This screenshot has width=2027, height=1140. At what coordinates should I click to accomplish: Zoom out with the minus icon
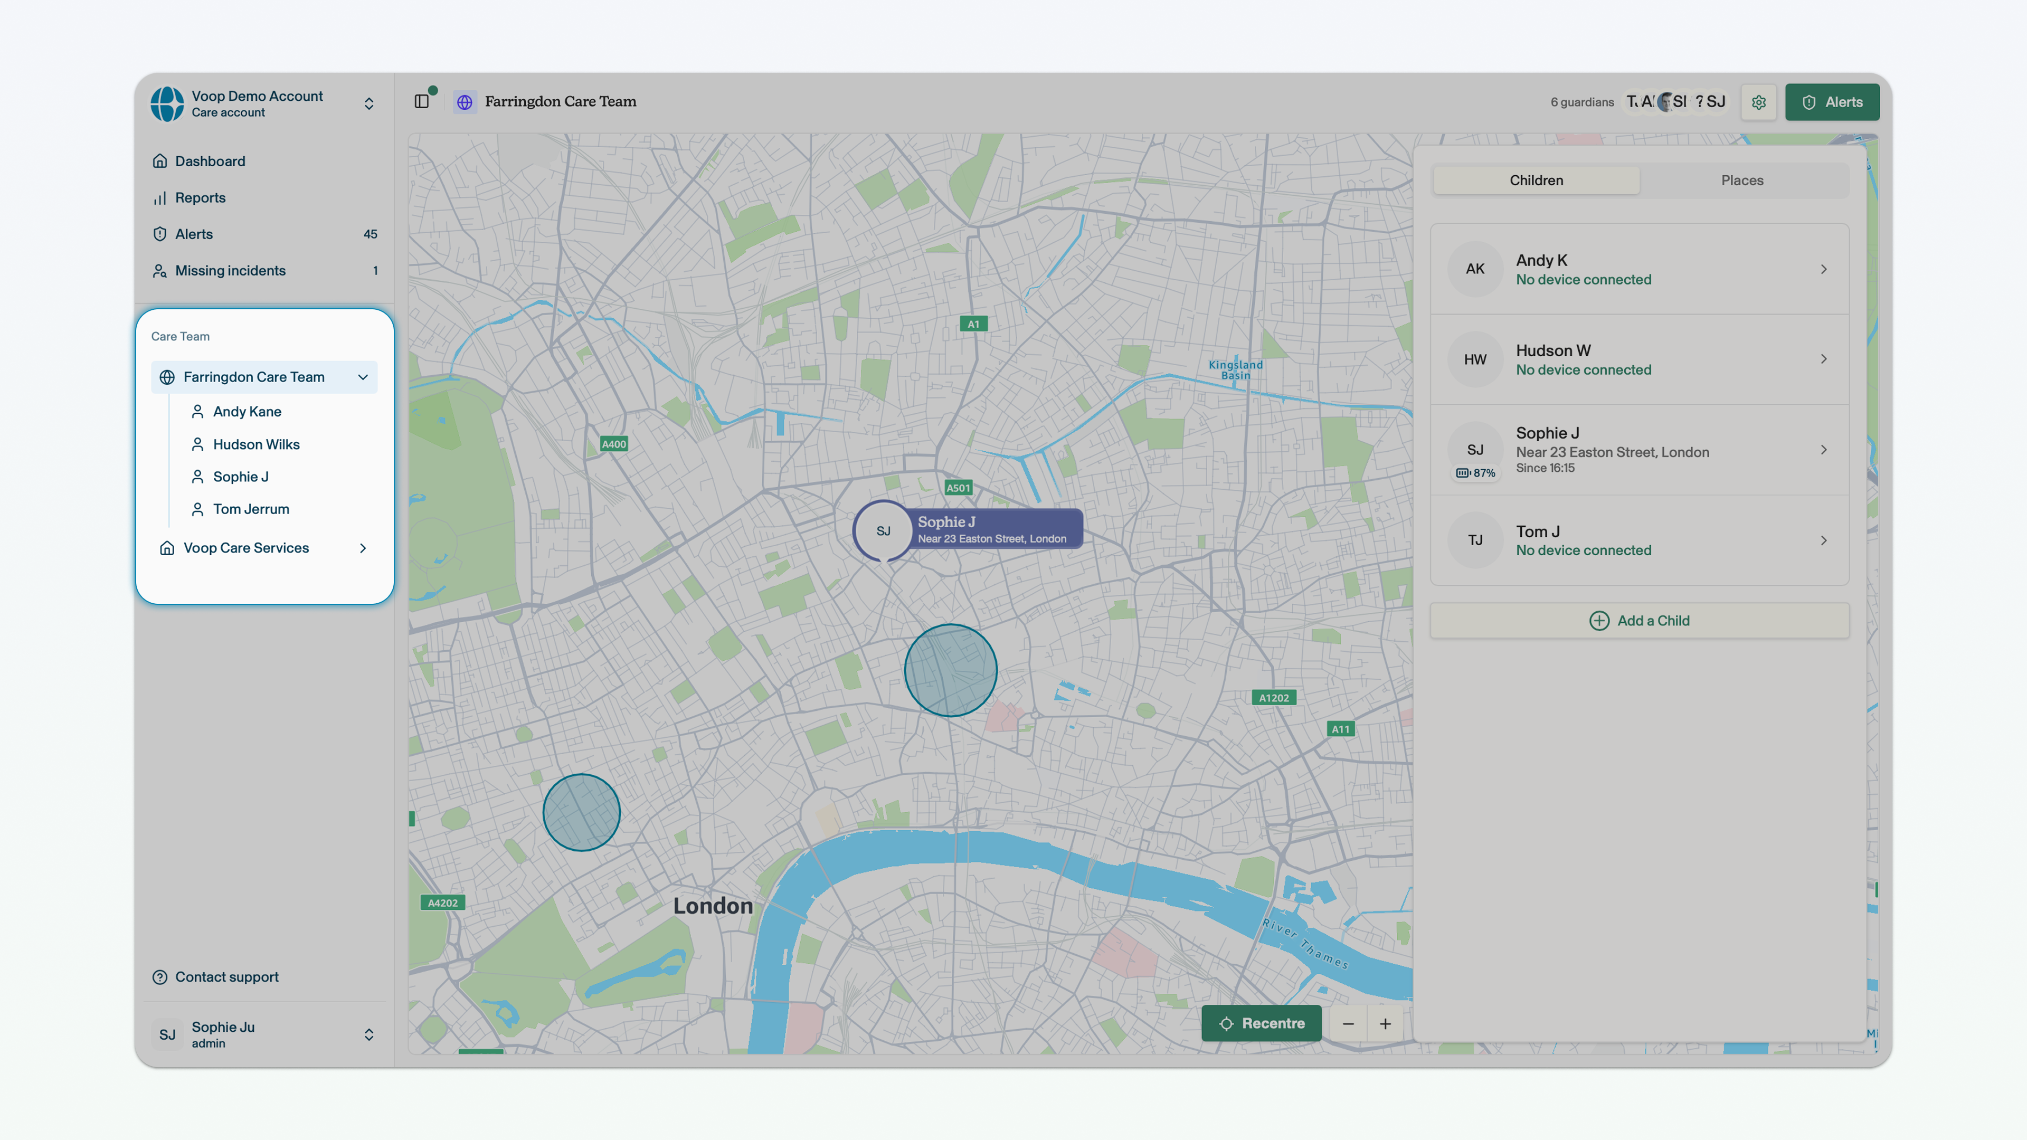[1349, 1023]
